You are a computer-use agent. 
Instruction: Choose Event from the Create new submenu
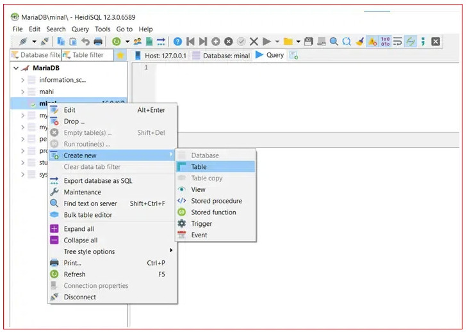pyautogui.click(x=216, y=235)
